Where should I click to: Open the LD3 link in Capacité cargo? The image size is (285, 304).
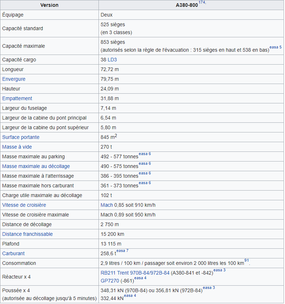tap(112, 60)
